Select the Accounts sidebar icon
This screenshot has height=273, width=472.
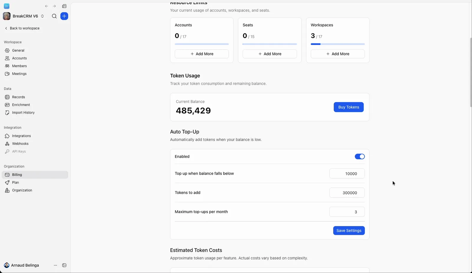point(7,58)
